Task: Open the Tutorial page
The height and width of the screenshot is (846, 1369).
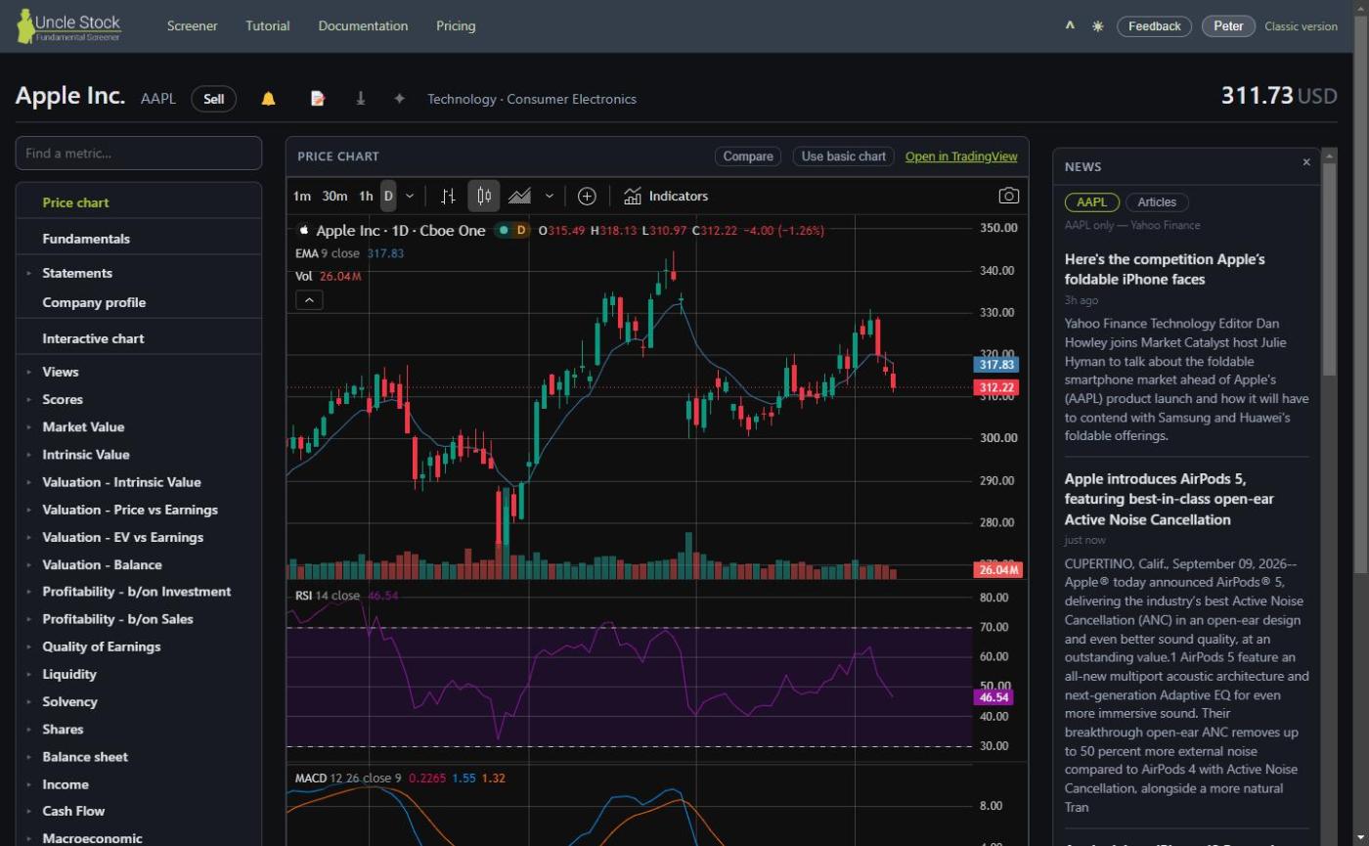Action: coord(268,26)
